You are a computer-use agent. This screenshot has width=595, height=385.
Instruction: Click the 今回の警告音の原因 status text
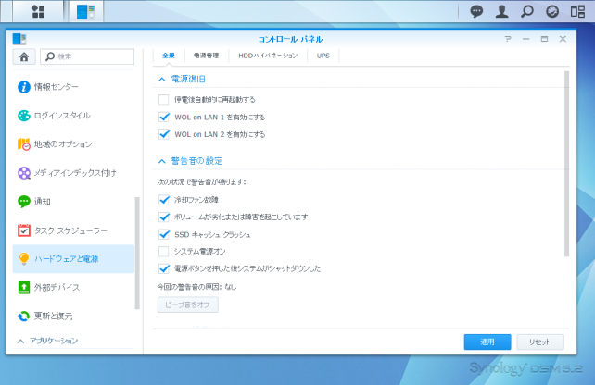(196, 287)
